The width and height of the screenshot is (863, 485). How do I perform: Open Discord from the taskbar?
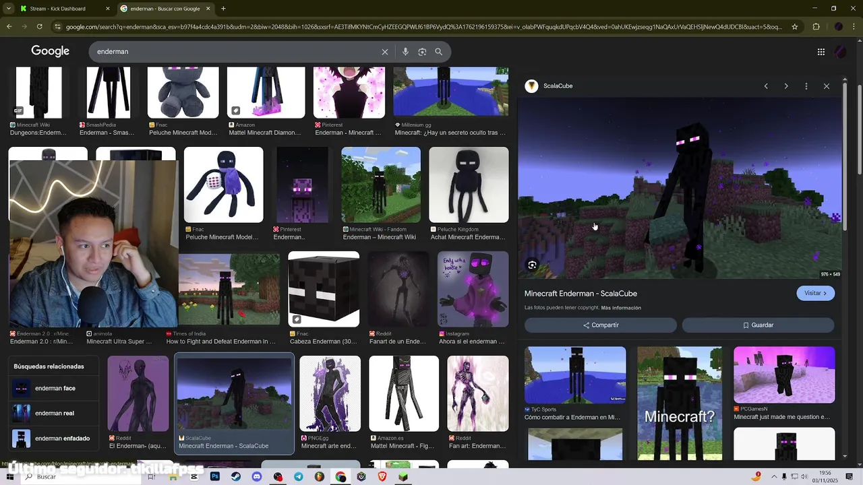pyautogui.click(x=257, y=477)
